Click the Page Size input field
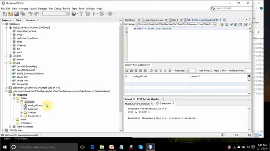This screenshot has height=151, width=270. pyautogui.click(x=191, y=71)
